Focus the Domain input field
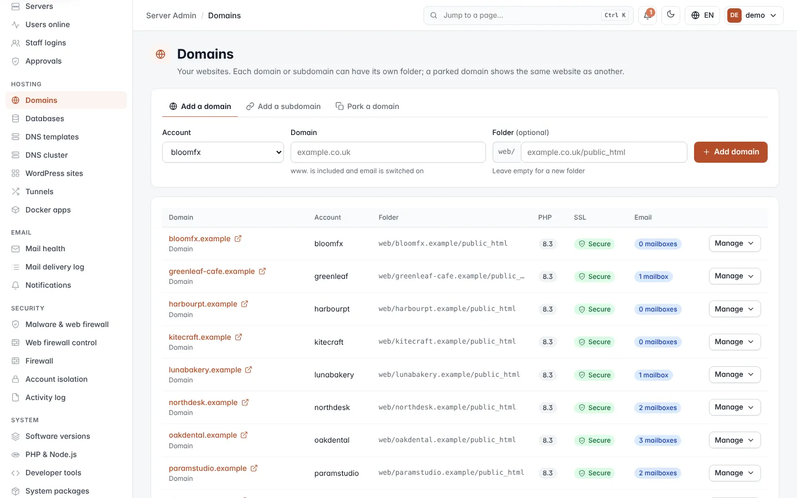Screen dimensions: 797x498 pyautogui.click(x=388, y=152)
